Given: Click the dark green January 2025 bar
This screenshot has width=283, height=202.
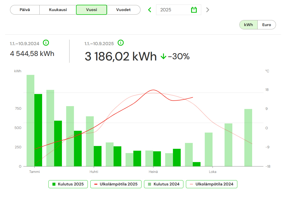Looking at the screenshot, I should coord(38,130).
